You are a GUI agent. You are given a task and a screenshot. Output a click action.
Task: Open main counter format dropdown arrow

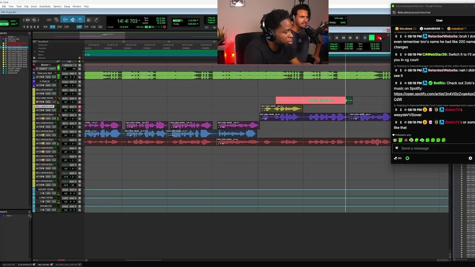tap(139, 20)
